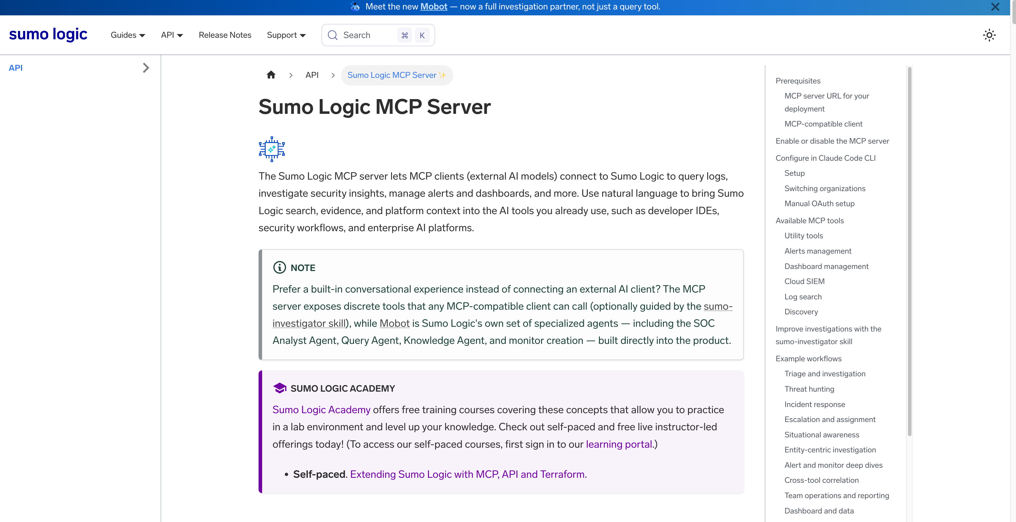Click the table of contents scrollbar
The height and width of the screenshot is (522, 1016).
coord(909,251)
